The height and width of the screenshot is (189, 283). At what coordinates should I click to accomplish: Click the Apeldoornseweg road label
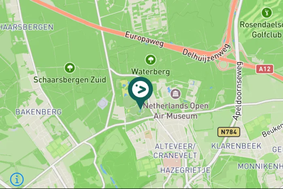click(x=239, y=91)
